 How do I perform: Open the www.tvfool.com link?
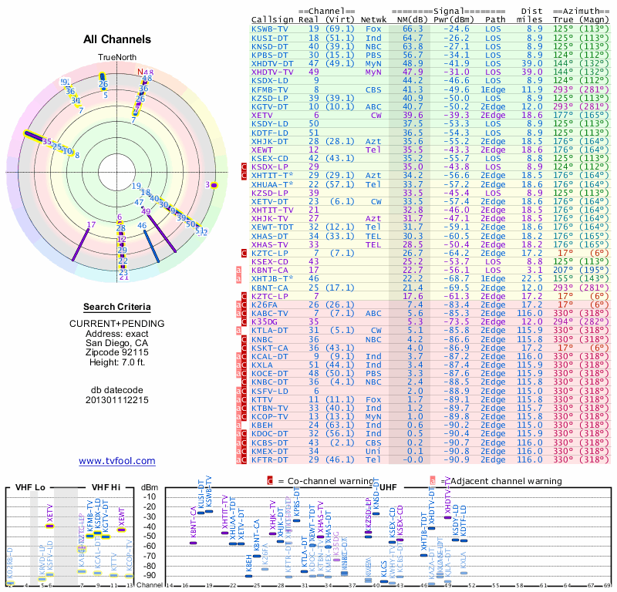[x=117, y=461]
